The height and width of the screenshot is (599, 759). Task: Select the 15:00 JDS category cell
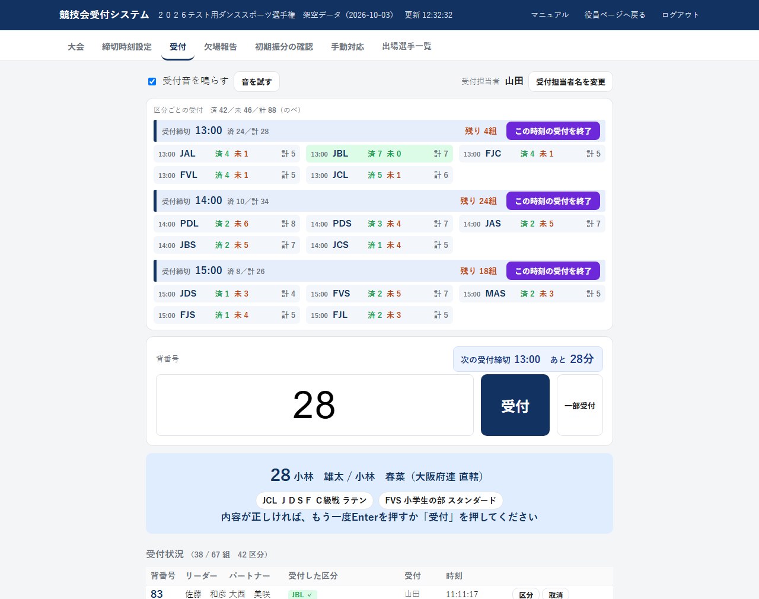click(x=227, y=294)
